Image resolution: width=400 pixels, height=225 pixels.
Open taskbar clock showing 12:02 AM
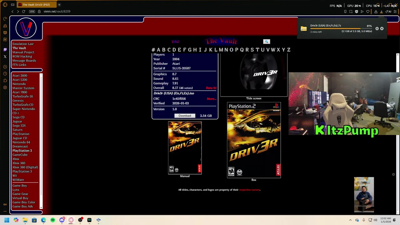click(386, 220)
